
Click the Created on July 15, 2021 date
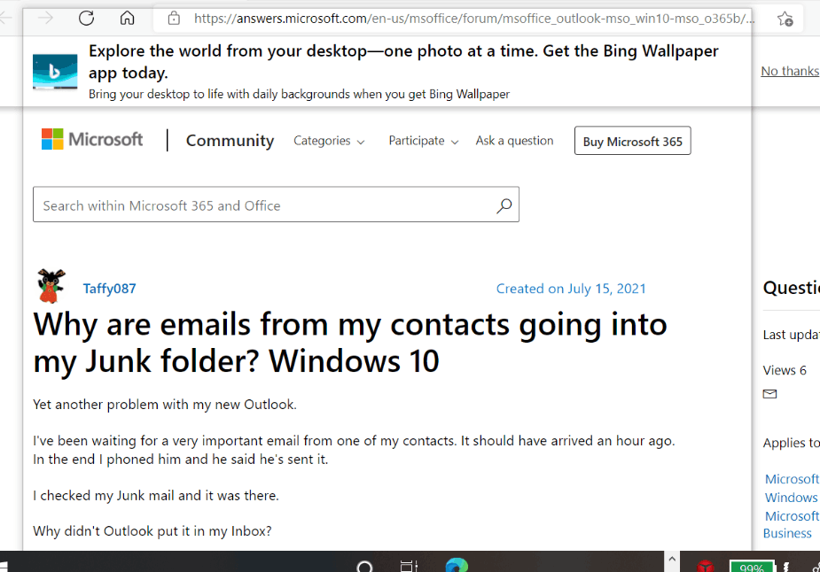[x=571, y=289]
